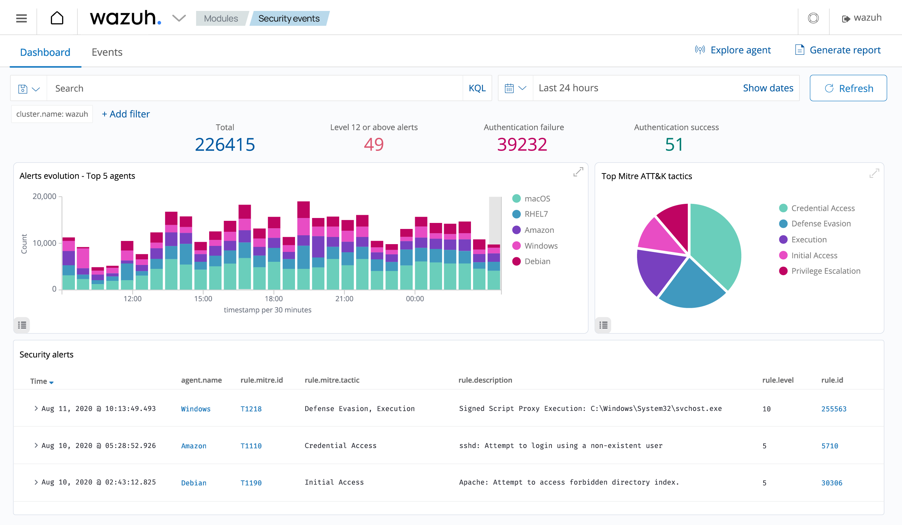
Task: Toggle Initial Access in pie legend
Action: tap(809, 255)
